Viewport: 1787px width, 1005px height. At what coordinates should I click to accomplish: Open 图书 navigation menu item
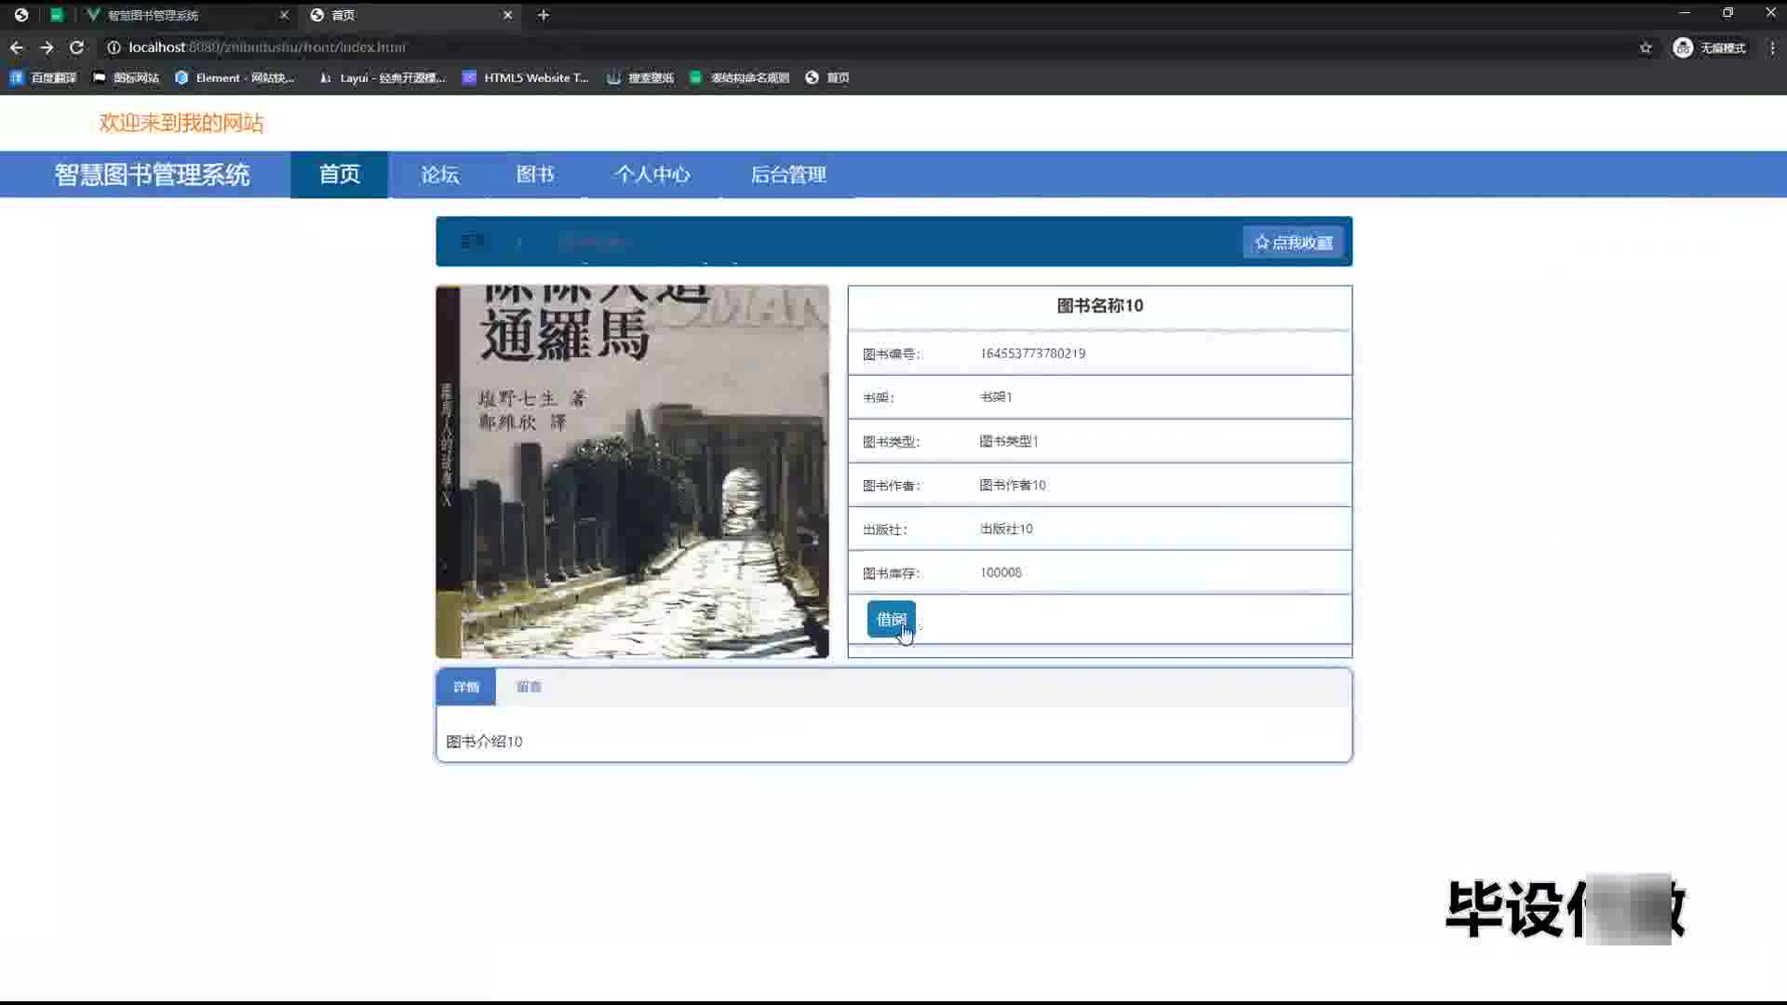pyautogui.click(x=535, y=175)
